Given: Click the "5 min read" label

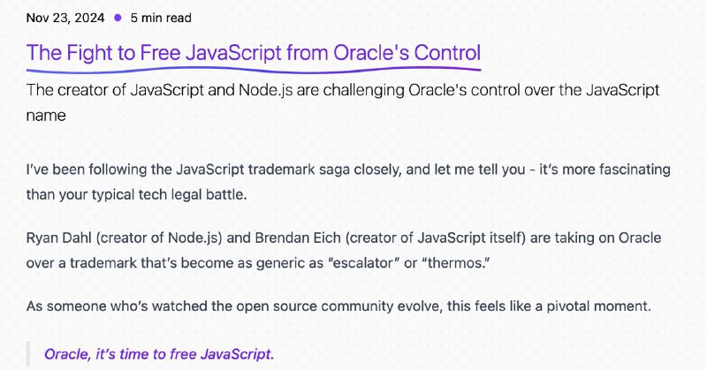Looking at the screenshot, I should pyautogui.click(x=161, y=18).
